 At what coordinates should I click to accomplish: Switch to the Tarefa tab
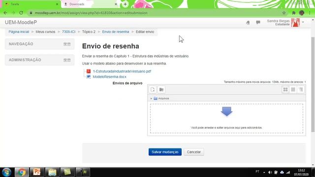pos(30,4)
